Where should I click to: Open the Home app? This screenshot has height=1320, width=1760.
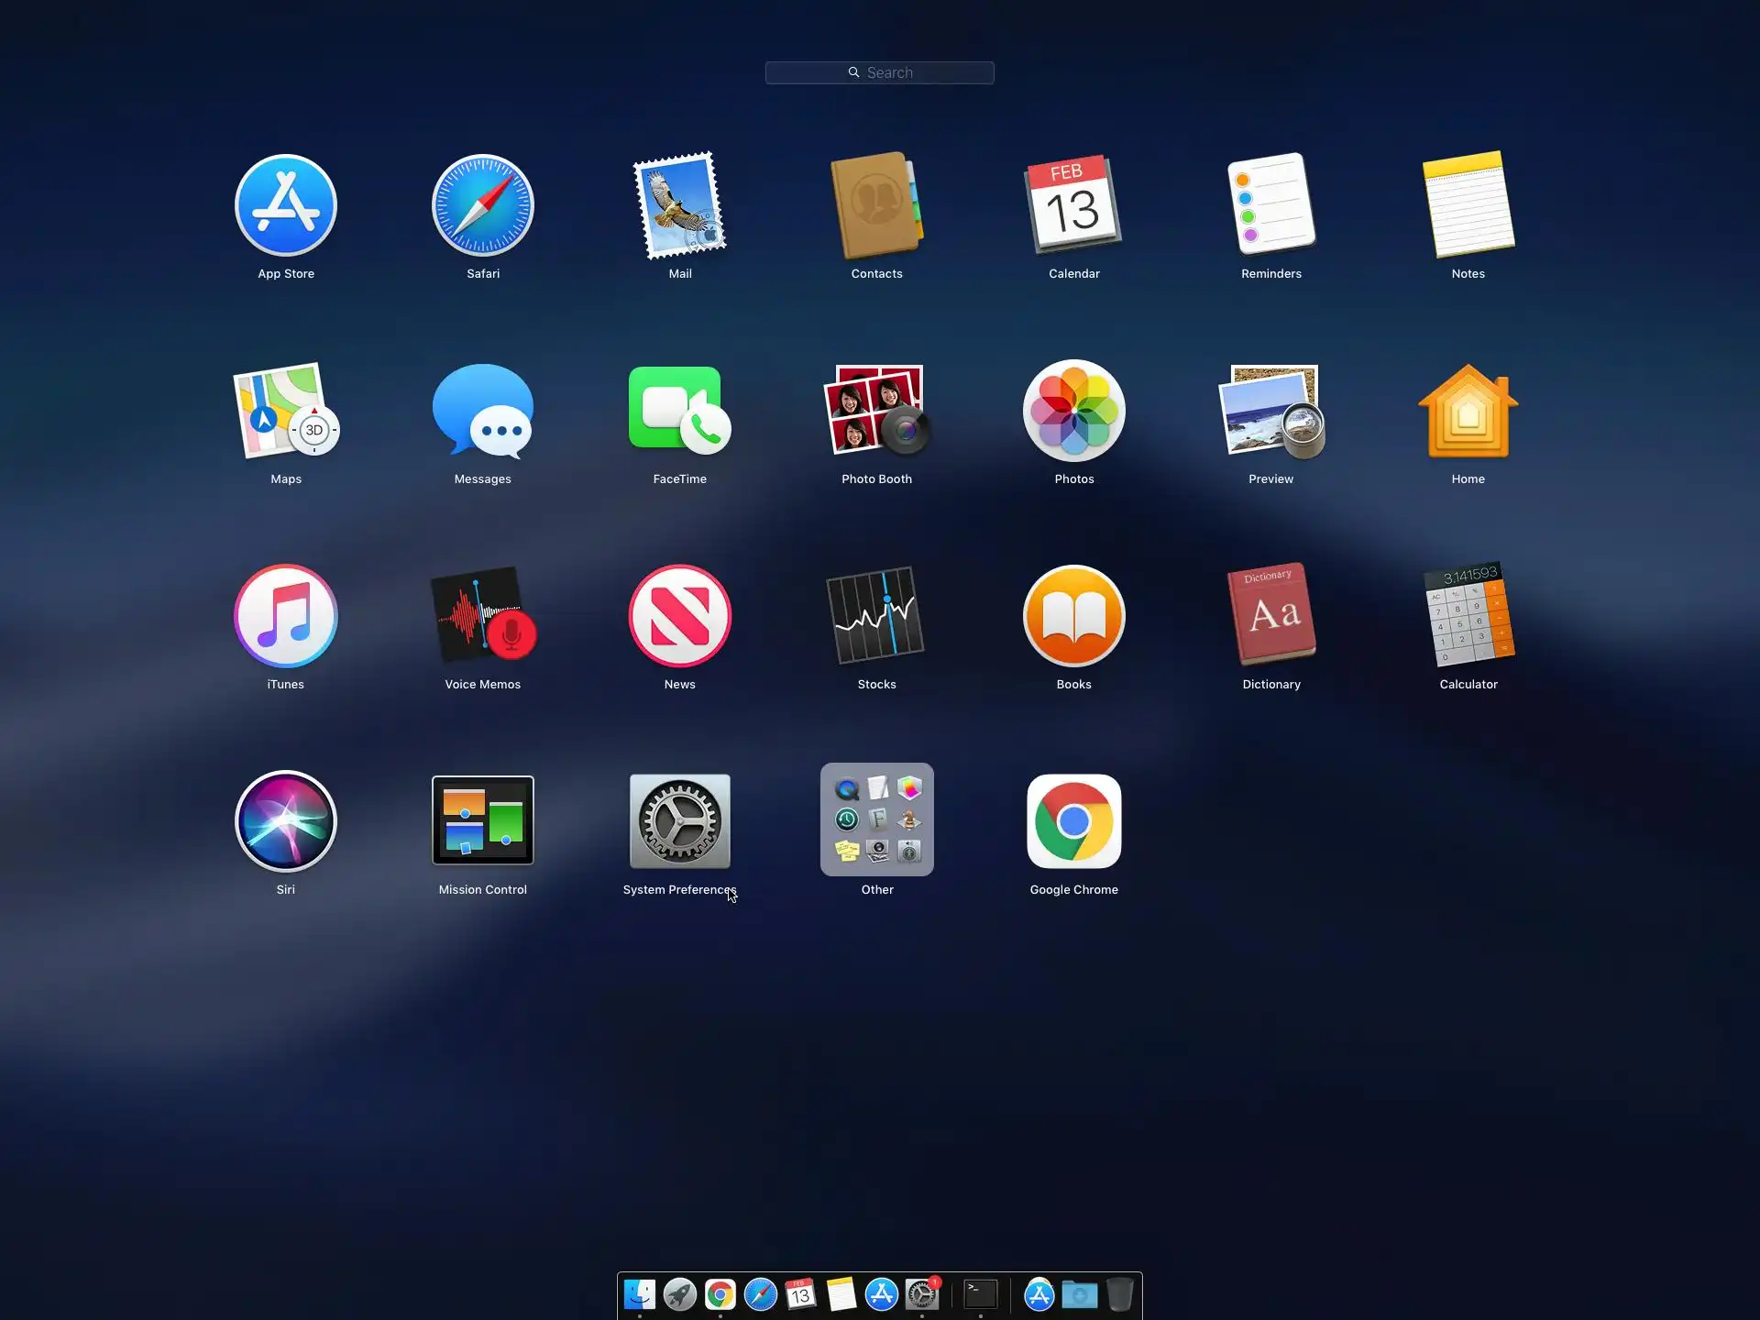click(x=1468, y=411)
